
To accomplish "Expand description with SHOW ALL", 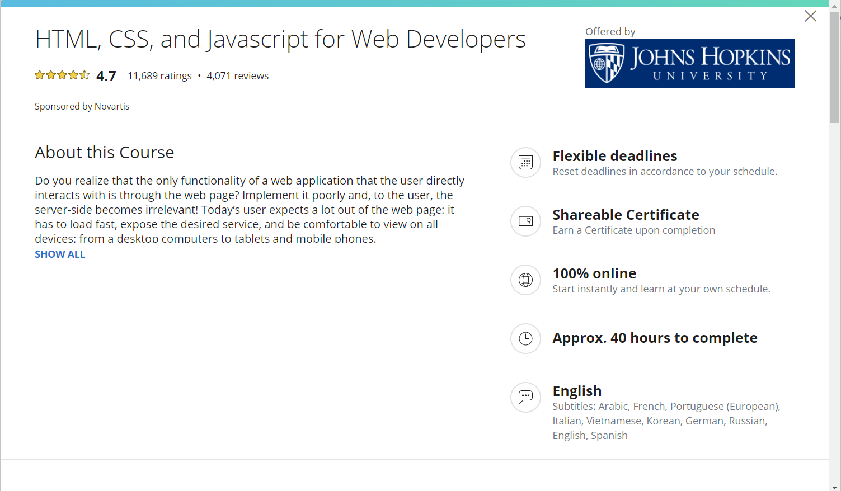I will 60,254.
